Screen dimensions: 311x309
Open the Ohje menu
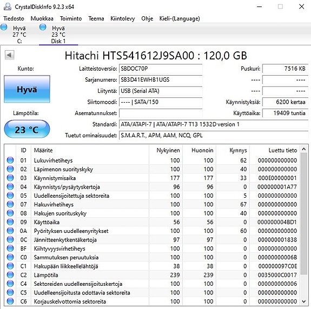[147, 18]
